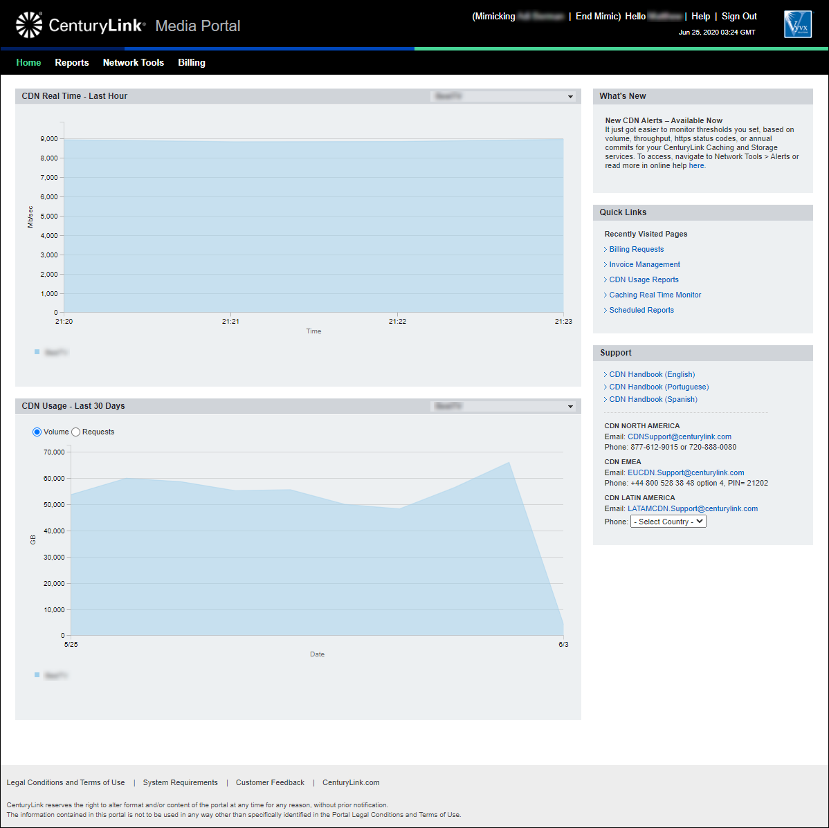Click the Real Time chart area

[313, 226]
